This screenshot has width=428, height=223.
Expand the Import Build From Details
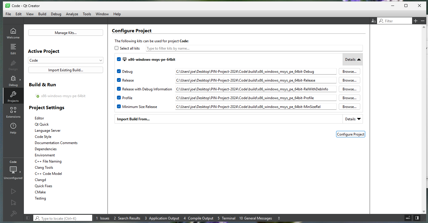pyautogui.click(x=353, y=119)
